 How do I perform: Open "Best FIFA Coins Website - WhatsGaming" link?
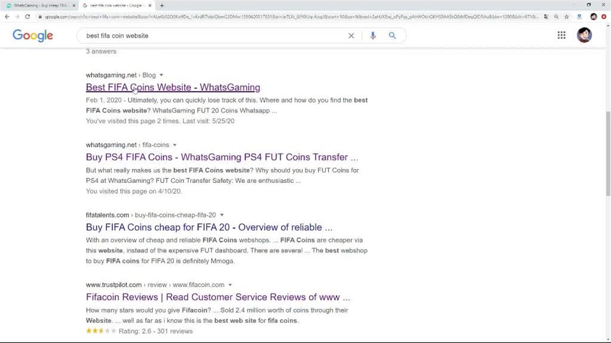click(x=173, y=87)
